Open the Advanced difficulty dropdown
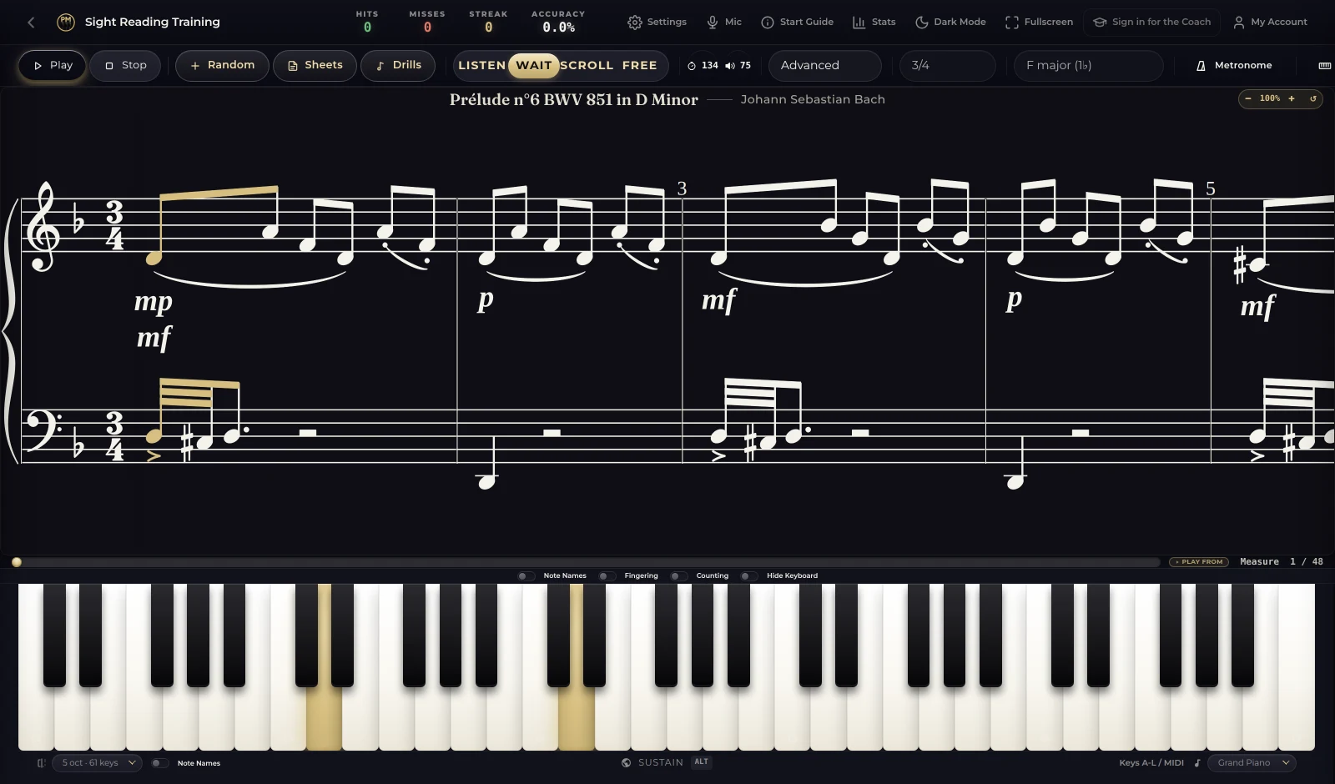 tap(824, 66)
